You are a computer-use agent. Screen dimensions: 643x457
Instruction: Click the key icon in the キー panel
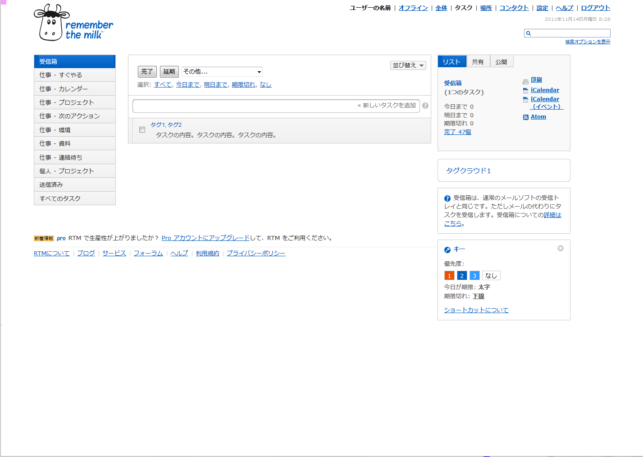(447, 249)
